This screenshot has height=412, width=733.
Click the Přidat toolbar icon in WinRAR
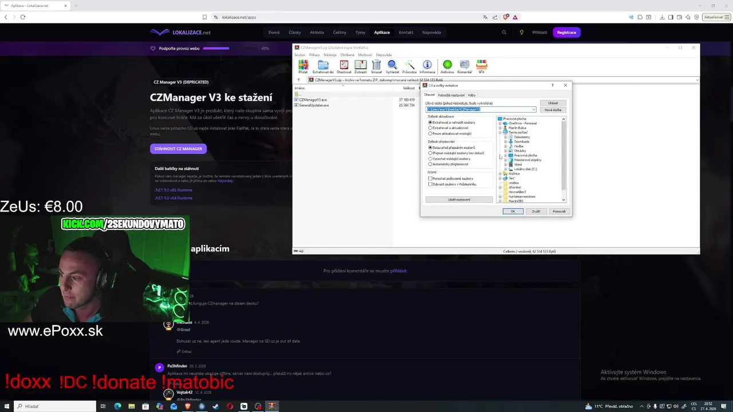coord(303,66)
